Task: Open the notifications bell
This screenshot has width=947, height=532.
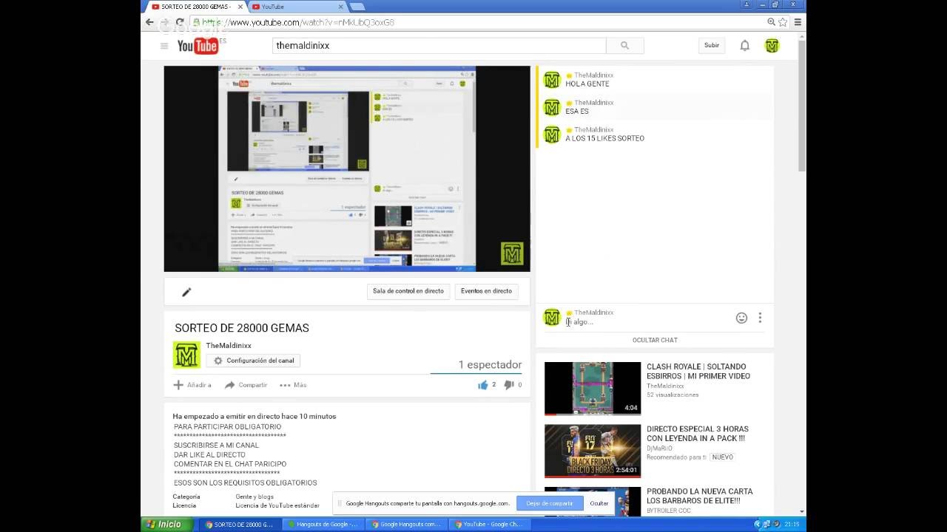Action: pos(745,46)
